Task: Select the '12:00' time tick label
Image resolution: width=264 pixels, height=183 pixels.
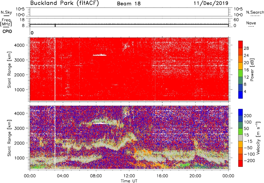Action: pos(129,176)
